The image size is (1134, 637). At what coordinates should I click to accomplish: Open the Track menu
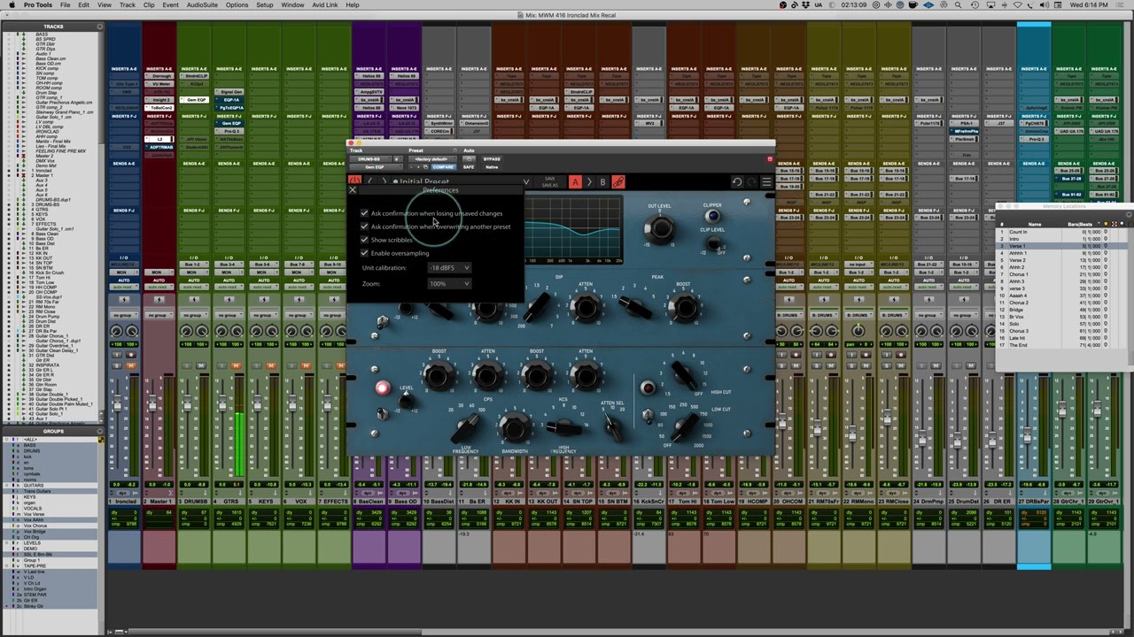128,5
